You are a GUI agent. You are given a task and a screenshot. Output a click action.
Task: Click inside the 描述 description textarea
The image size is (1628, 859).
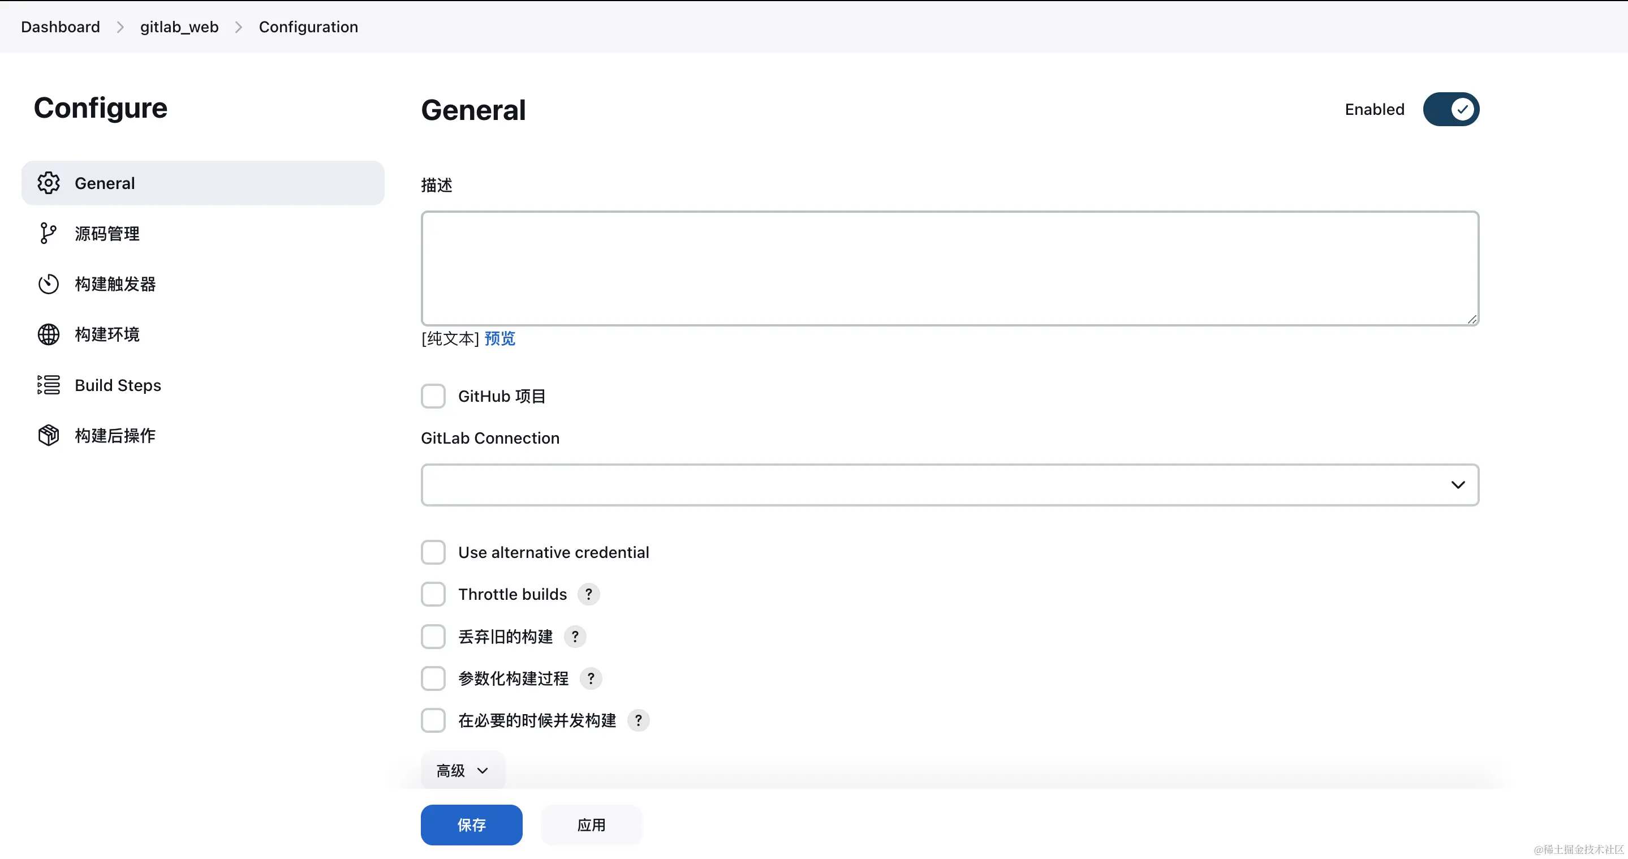[949, 269]
